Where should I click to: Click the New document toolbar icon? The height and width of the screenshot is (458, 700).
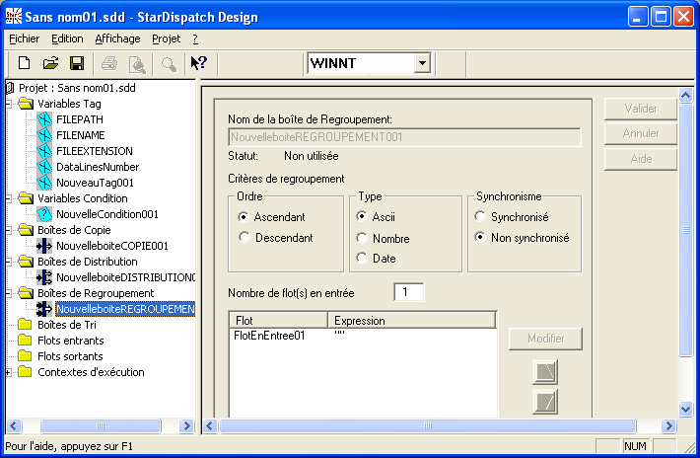(24, 63)
